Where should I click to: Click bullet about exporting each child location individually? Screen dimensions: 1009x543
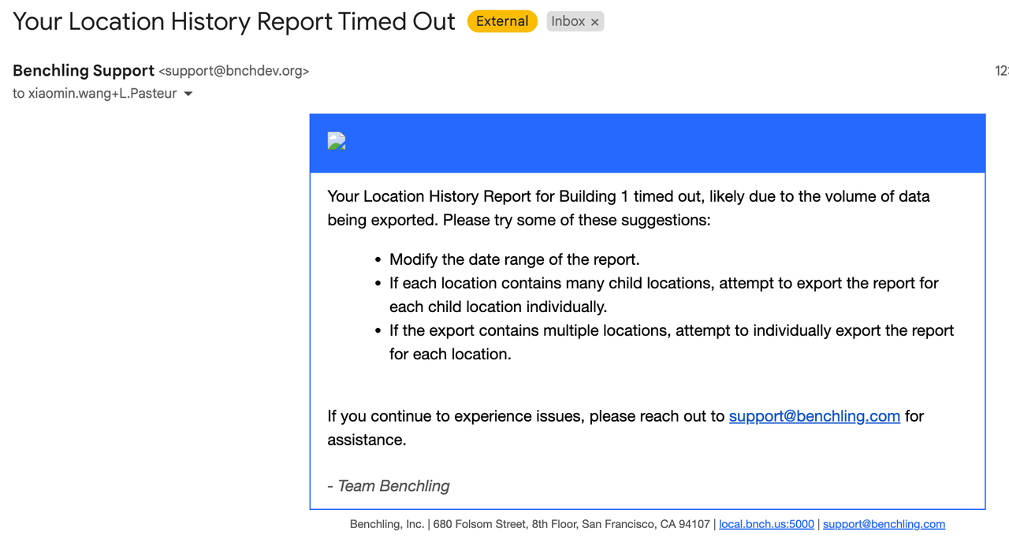coord(664,295)
